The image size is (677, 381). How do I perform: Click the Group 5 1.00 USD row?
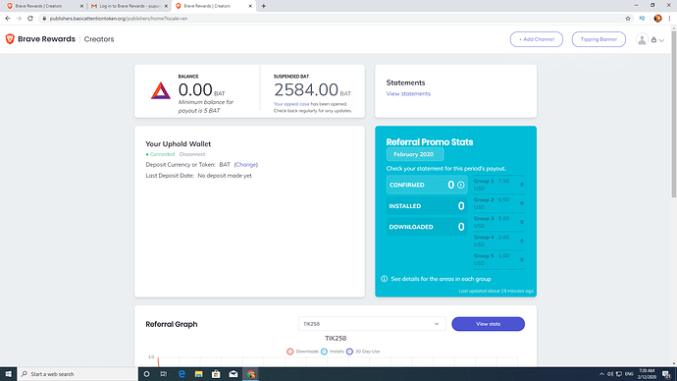click(x=498, y=259)
